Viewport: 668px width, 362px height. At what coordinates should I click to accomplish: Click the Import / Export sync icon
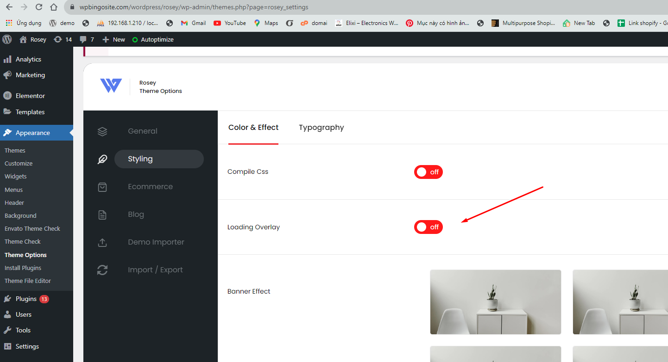[x=102, y=270]
